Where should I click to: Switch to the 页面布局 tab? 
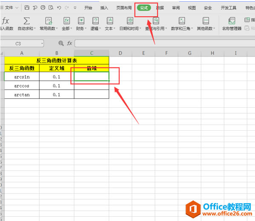tap(124, 8)
